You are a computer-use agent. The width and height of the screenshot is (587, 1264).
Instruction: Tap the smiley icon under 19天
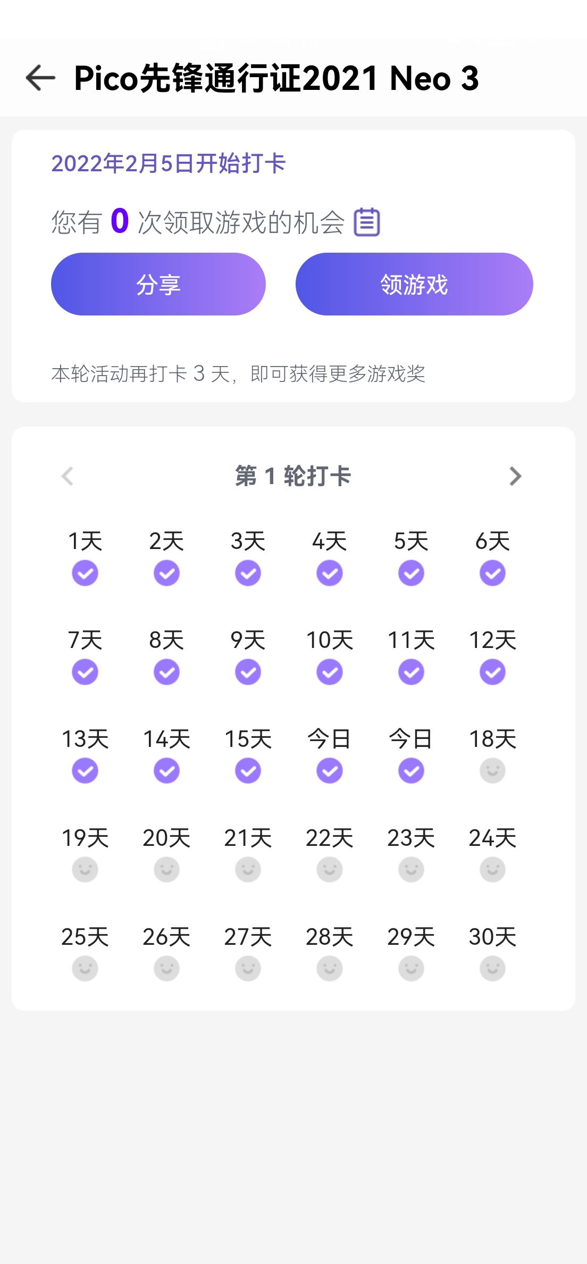click(x=85, y=870)
